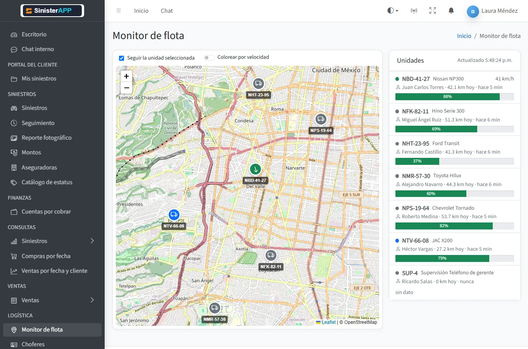
Task: Select unit NMR-57-30 Toyota Hilux
Action: pyautogui.click(x=455, y=184)
